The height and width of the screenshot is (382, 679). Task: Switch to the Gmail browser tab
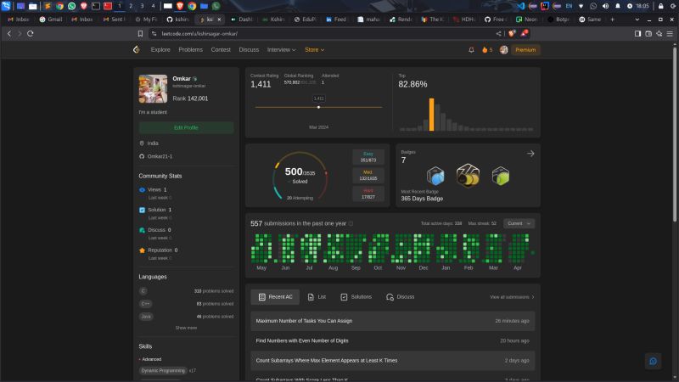51,20
